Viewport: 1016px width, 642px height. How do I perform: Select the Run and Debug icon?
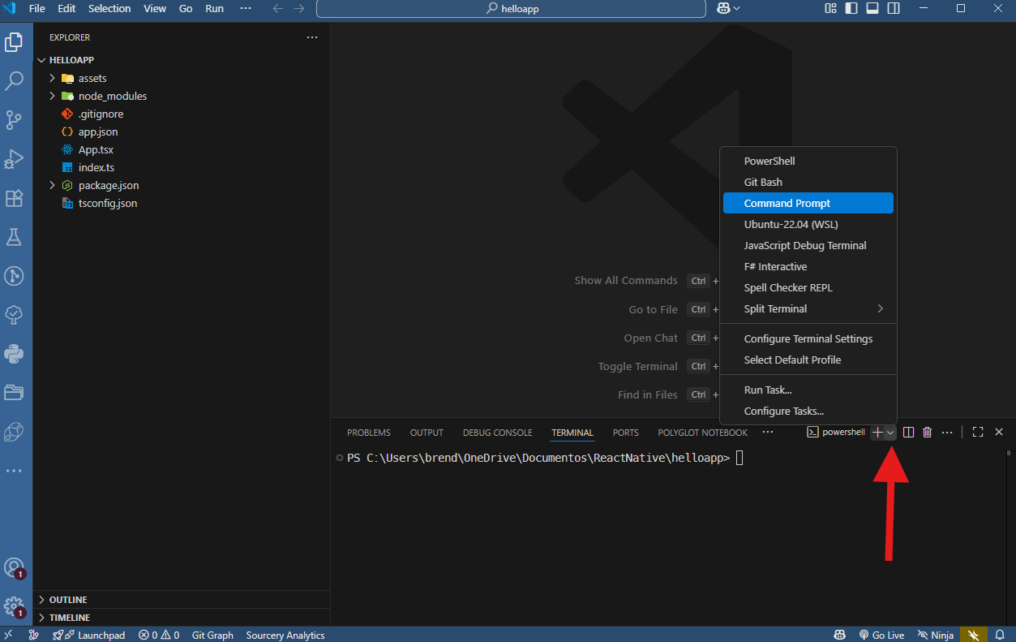click(16, 159)
